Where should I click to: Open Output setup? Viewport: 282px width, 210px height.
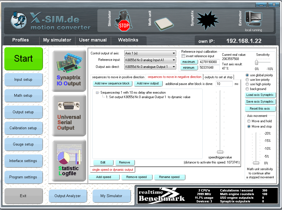(23, 112)
